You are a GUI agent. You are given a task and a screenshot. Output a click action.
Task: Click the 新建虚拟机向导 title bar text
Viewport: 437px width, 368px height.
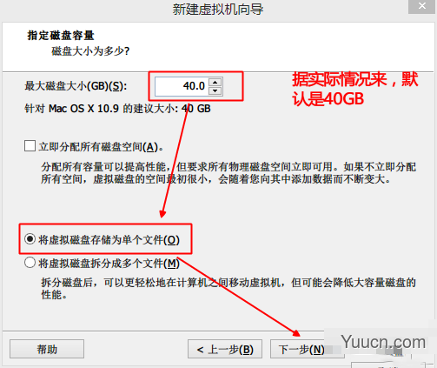point(218,10)
